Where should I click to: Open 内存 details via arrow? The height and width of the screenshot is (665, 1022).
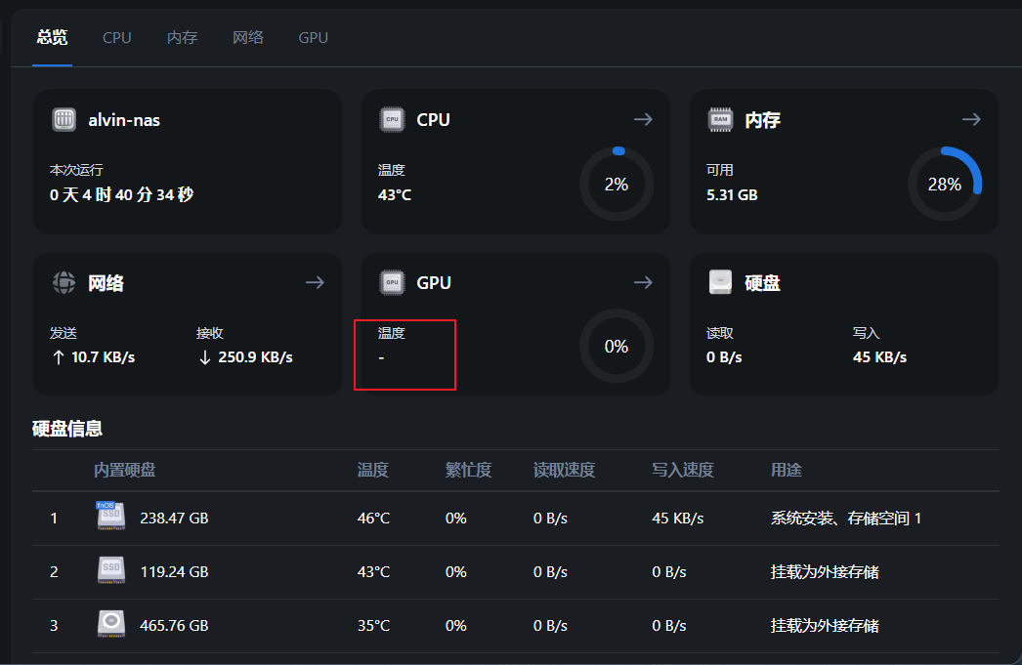click(971, 119)
